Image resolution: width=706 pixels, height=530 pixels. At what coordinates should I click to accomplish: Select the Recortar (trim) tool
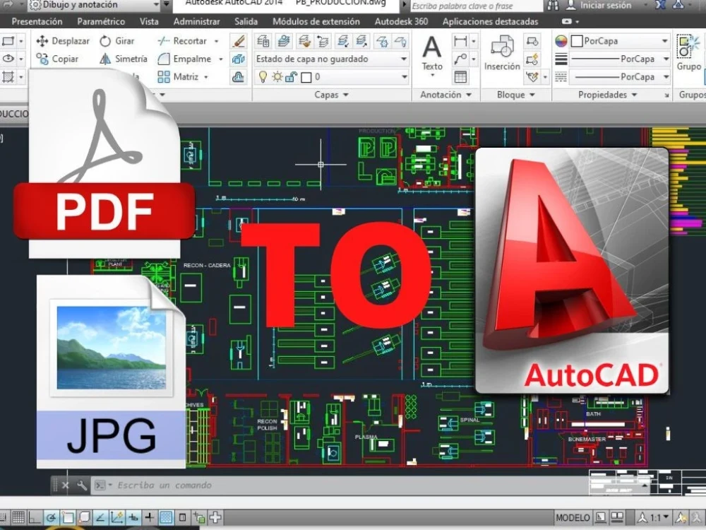(182, 41)
